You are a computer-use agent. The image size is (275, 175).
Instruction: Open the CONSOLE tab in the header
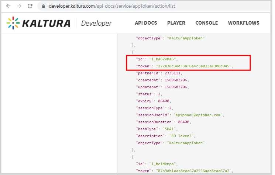point(206,23)
